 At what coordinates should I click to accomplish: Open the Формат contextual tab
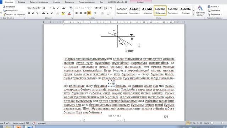click(141, 2)
